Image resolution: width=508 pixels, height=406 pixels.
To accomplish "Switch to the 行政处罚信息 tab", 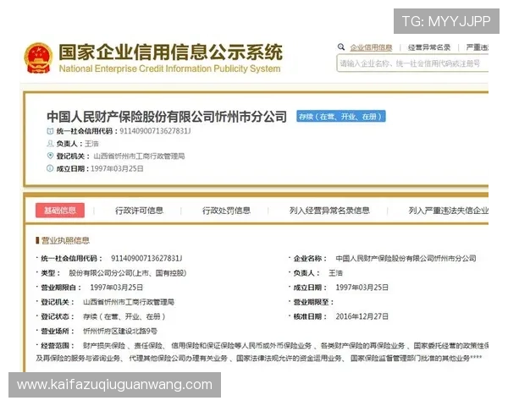I will 226,211.
